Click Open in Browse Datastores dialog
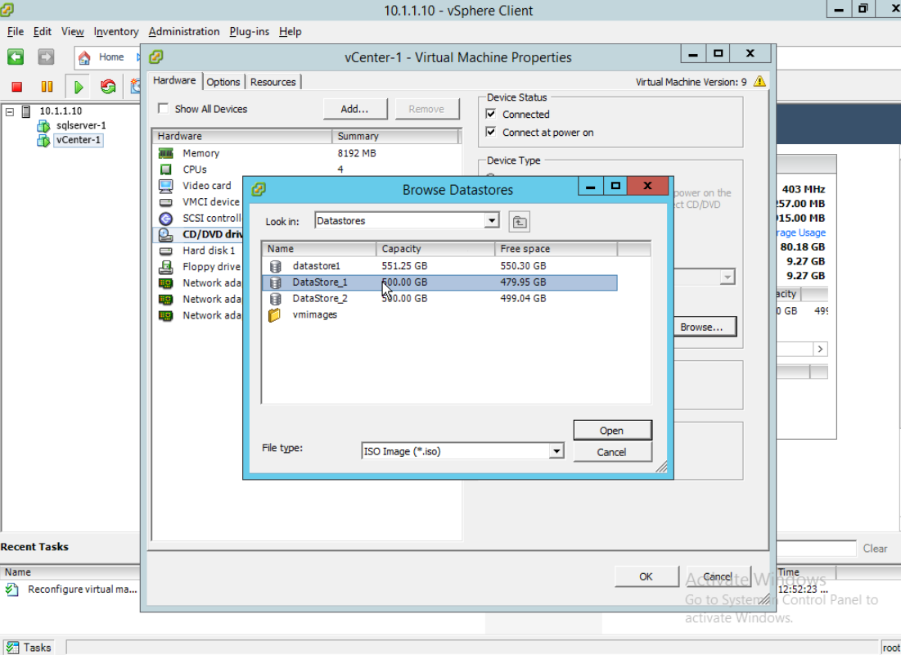Image resolution: width=901 pixels, height=655 pixels. point(612,431)
